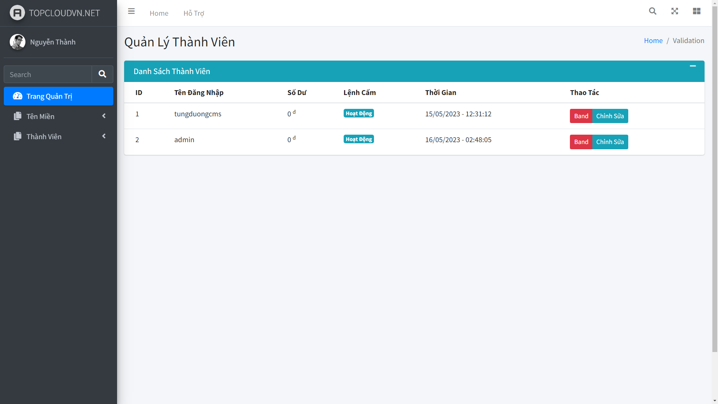Click the page vertical scrollbar
Viewport: 718px width, 404px height.
tap(715, 180)
